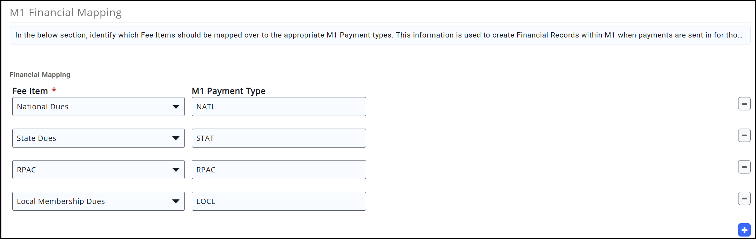The width and height of the screenshot is (756, 239).
Task: Remove the National Dues mapping row
Action: tap(744, 104)
